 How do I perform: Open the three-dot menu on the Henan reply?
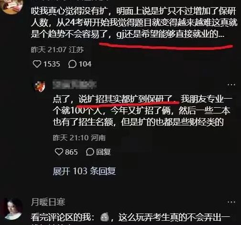pyautogui.click(x=231, y=85)
